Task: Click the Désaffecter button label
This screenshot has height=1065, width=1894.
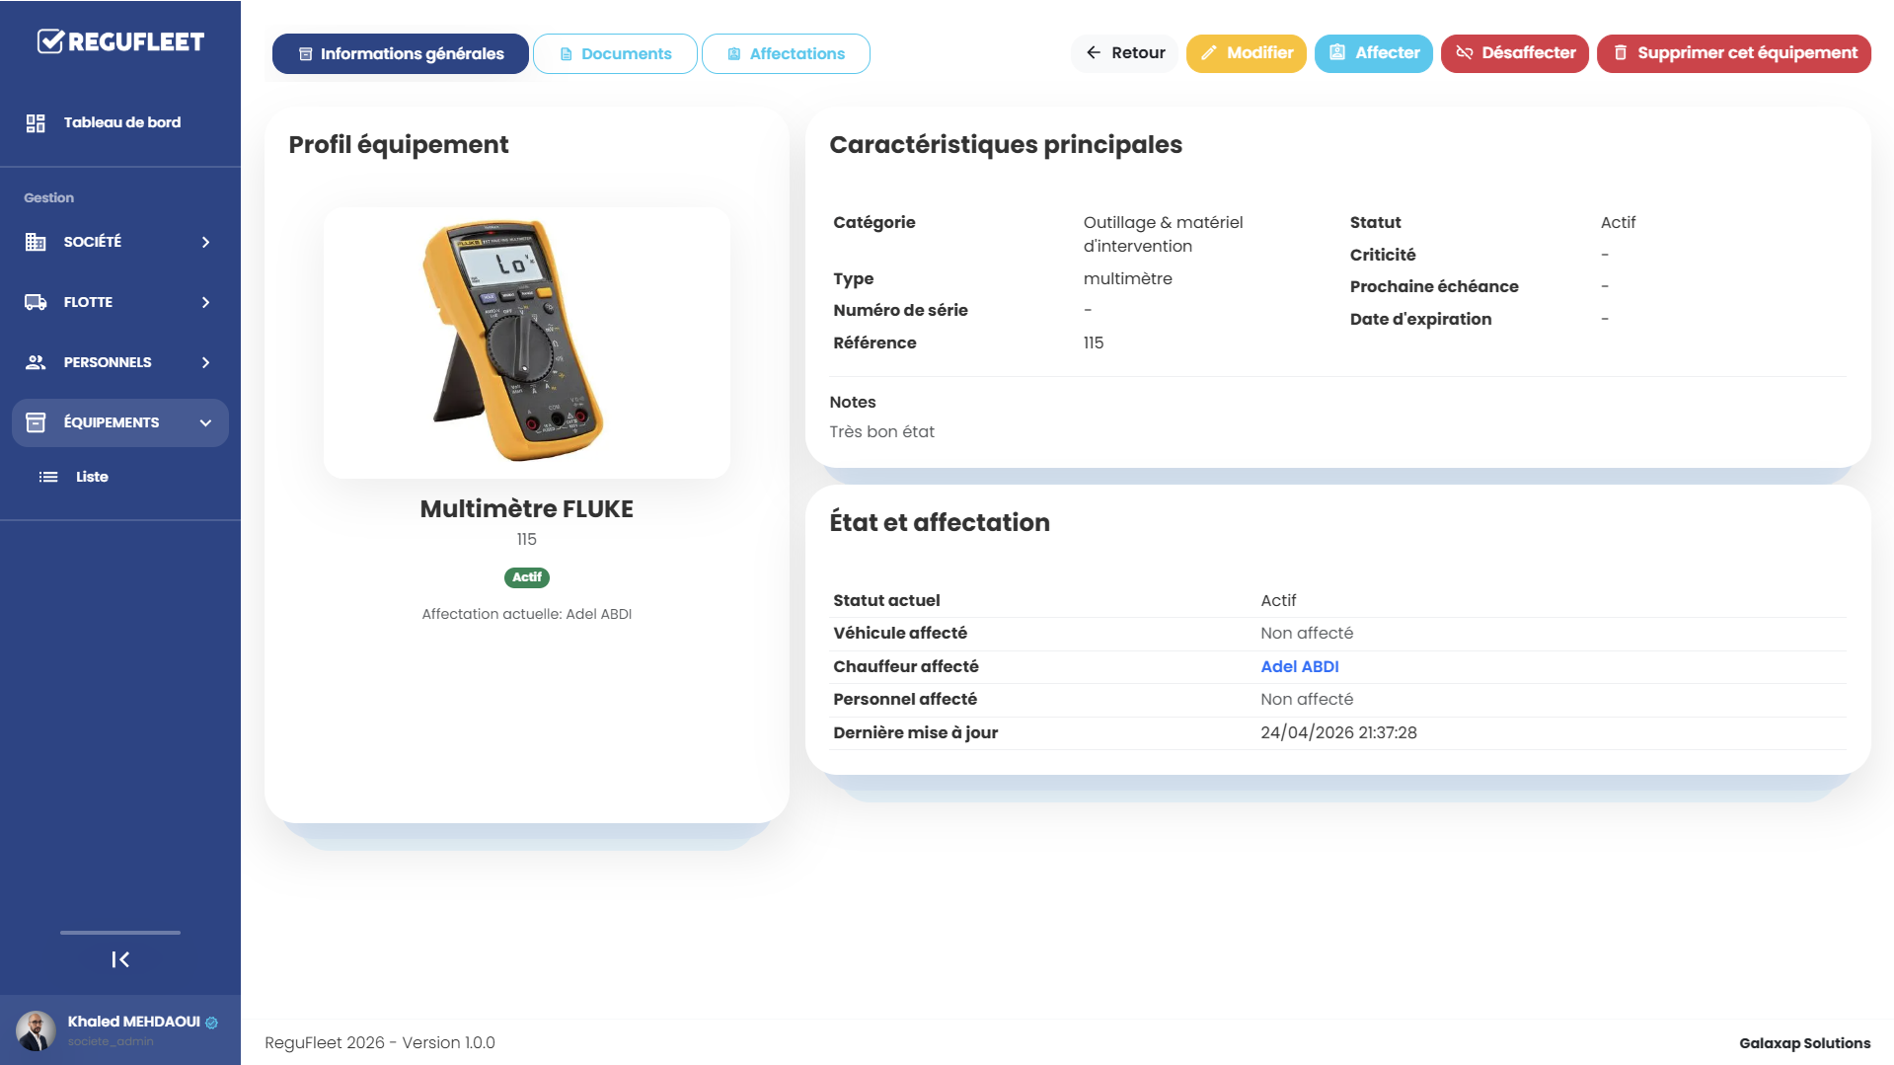Action: click(x=1529, y=53)
